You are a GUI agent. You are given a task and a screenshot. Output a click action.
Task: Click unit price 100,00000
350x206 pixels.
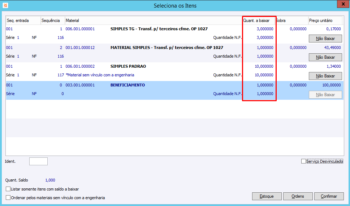332,85
